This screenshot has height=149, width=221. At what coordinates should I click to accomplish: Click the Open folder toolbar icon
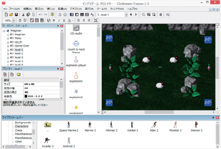pyautogui.click(x=11, y=15)
